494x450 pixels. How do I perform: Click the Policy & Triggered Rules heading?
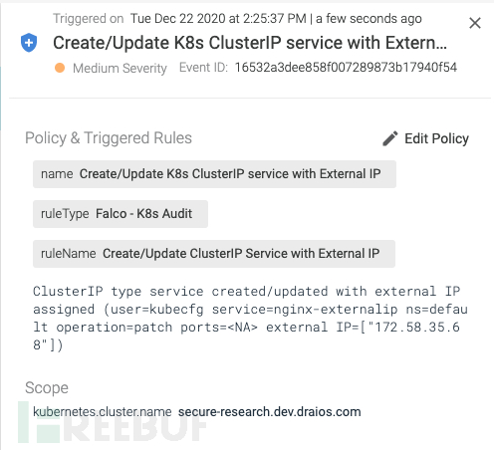click(109, 138)
